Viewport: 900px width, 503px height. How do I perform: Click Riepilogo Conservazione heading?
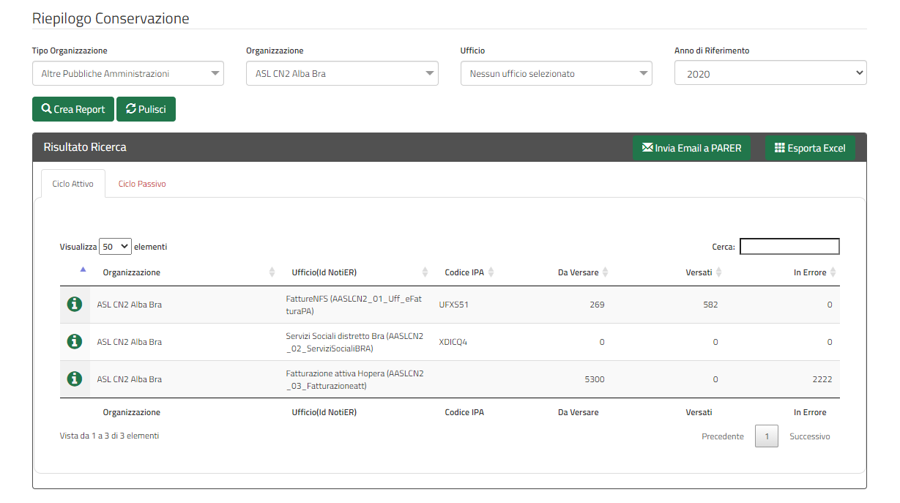[x=111, y=18]
